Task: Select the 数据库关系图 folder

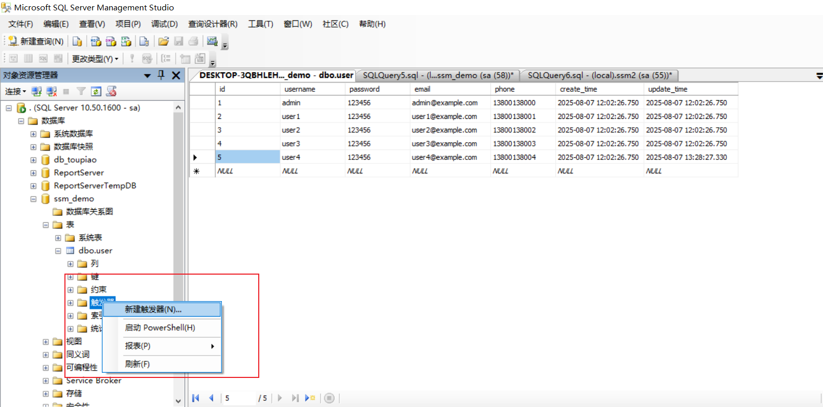Action: [89, 212]
